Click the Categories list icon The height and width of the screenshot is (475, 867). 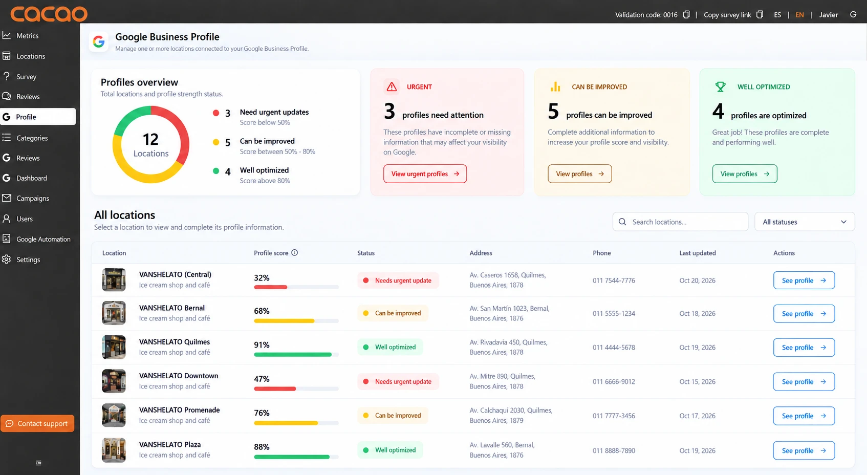[x=7, y=138]
